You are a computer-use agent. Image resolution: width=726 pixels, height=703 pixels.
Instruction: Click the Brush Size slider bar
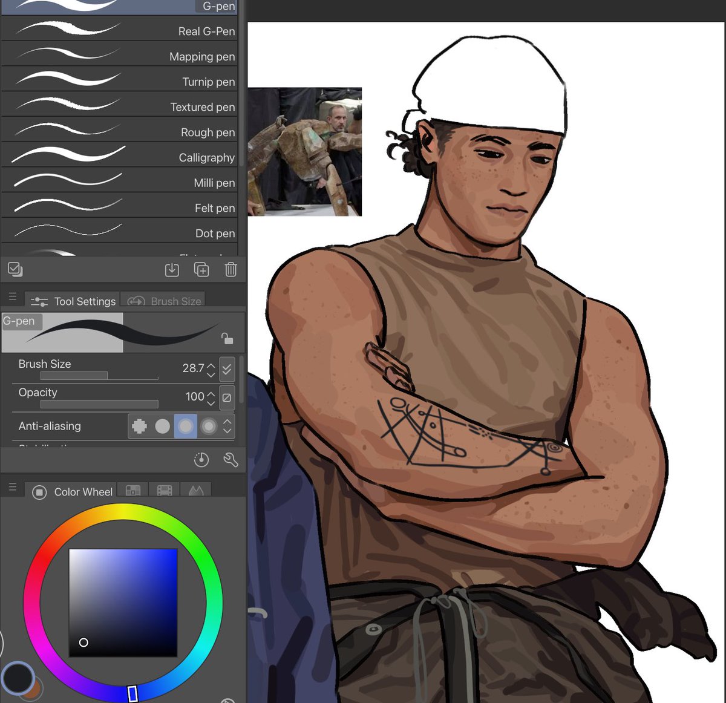(99, 376)
